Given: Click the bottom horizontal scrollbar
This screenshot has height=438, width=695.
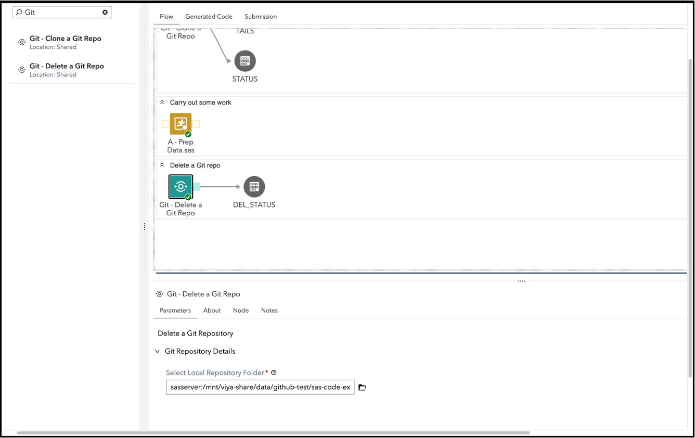Looking at the screenshot, I should 273,433.
